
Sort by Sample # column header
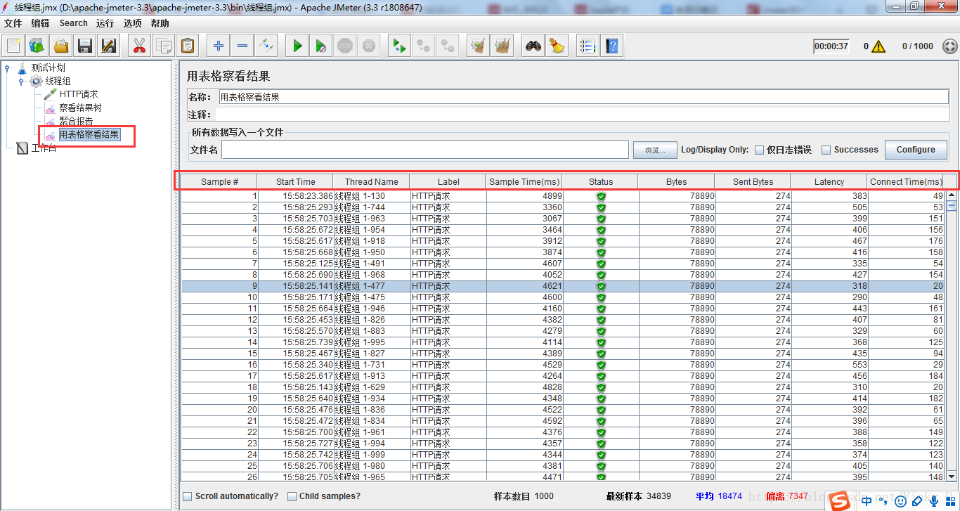click(x=219, y=181)
